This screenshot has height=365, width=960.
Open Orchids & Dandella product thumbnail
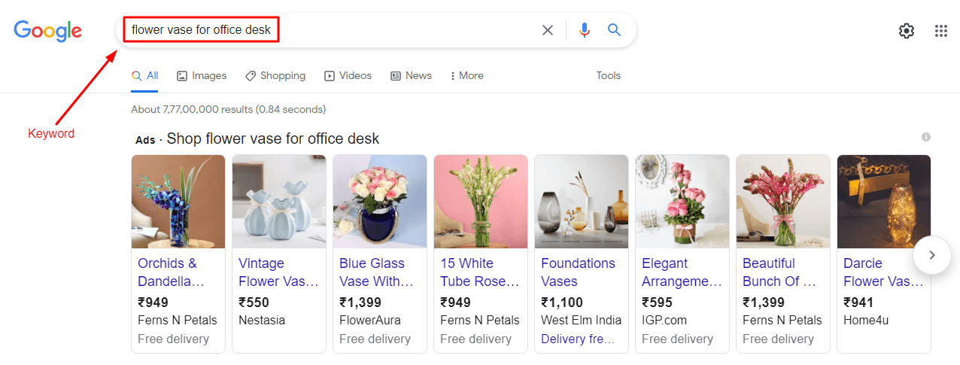[178, 202]
